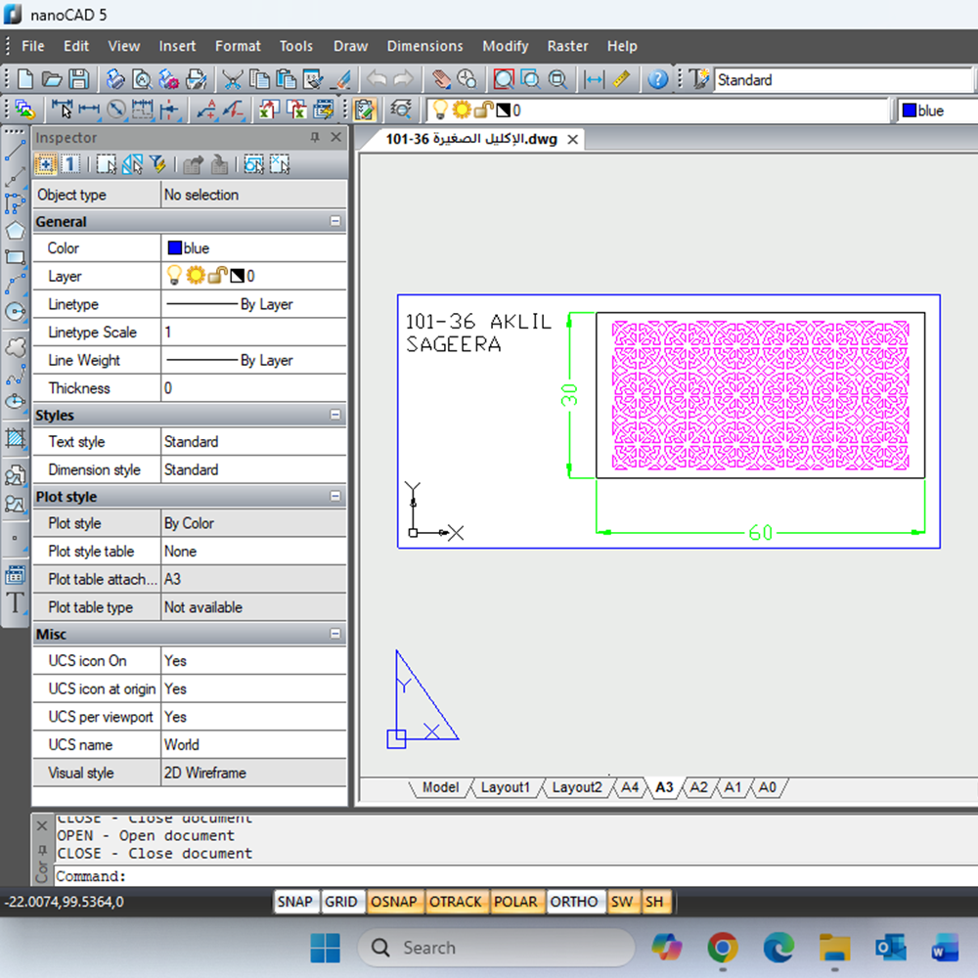Open Chrome from the Windows taskbar
Screen dimensions: 978x978
pyautogui.click(x=723, y=948)
